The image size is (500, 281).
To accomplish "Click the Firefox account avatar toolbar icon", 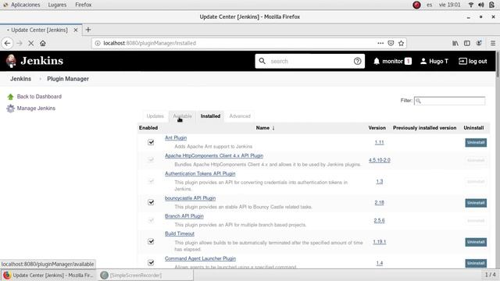I will point(479,43).
